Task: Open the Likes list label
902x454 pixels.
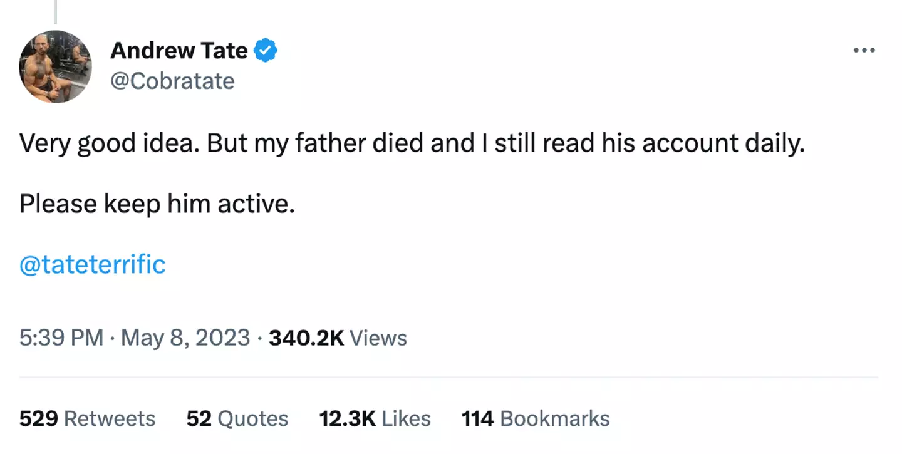Action: (406, 418)
